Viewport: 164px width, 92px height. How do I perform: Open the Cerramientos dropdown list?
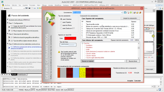coord(122,13)
